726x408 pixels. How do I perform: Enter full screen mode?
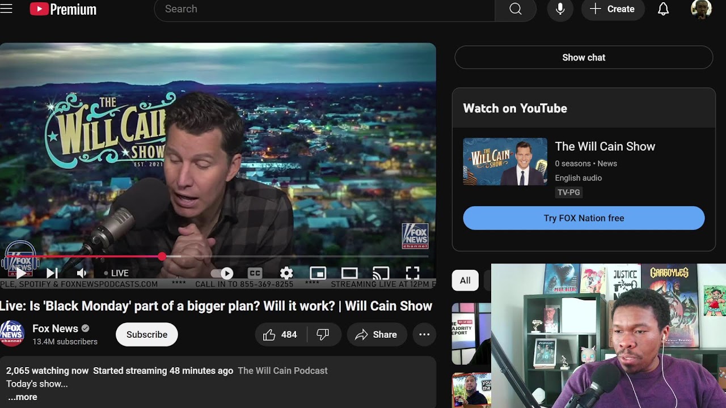coord(412,273)
